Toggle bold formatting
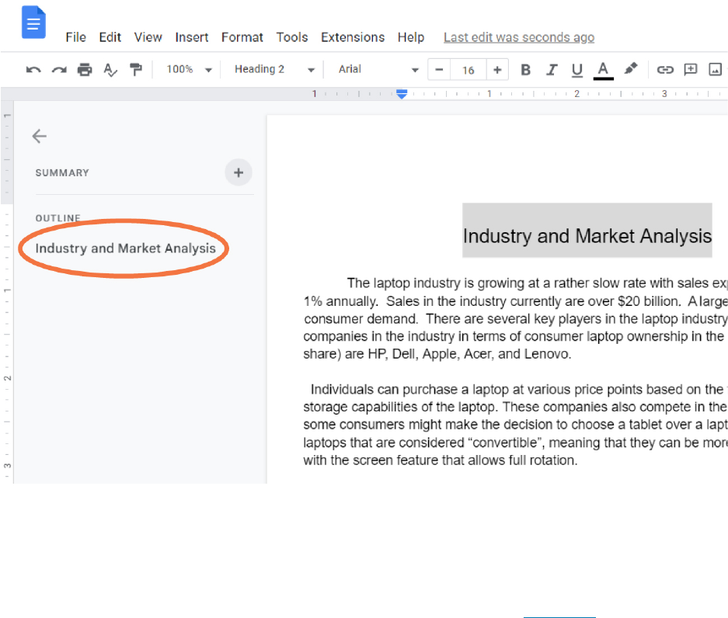Viewport: 728px width, 618px height. [526, 70]
